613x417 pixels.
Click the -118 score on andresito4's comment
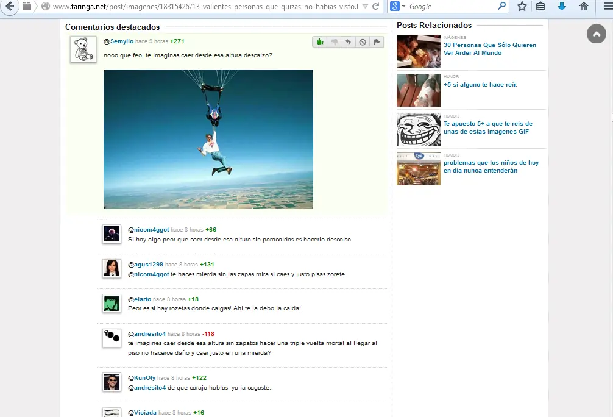click(x=208, y=334)
